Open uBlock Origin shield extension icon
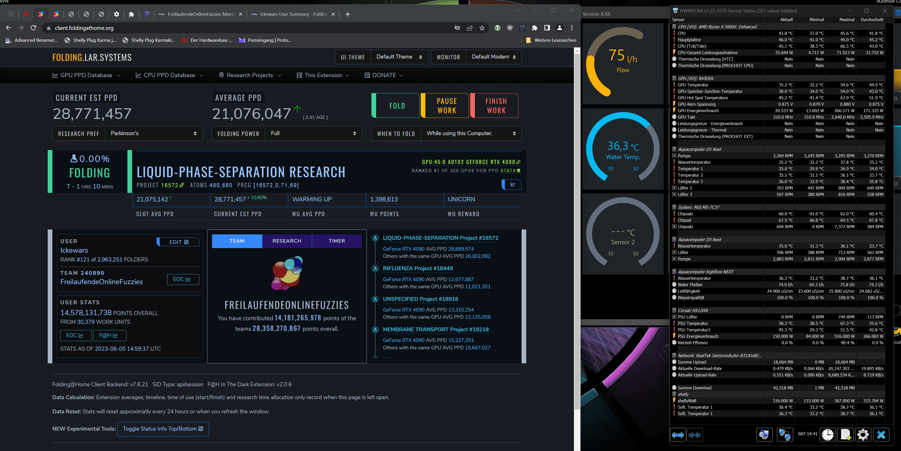The image size is (901, 451). [510, 28]
